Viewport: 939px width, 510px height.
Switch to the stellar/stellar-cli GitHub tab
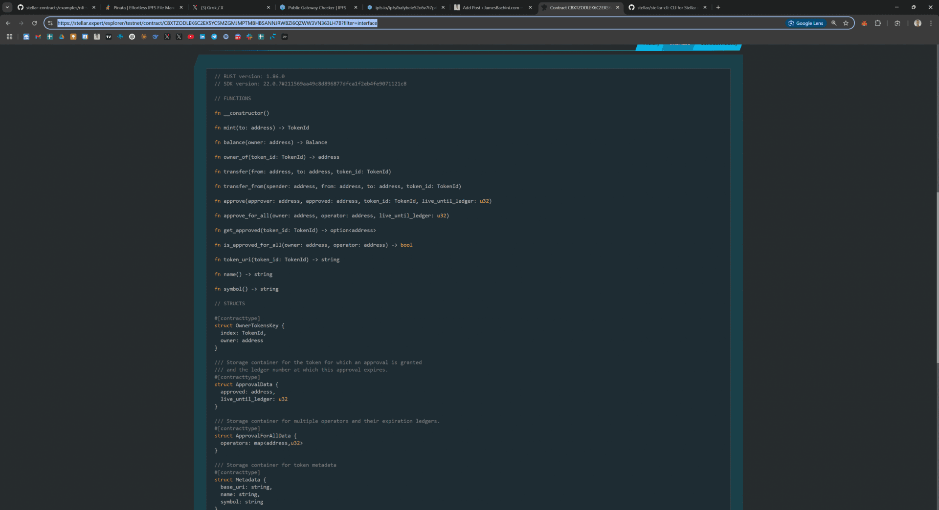pos(665,7)
